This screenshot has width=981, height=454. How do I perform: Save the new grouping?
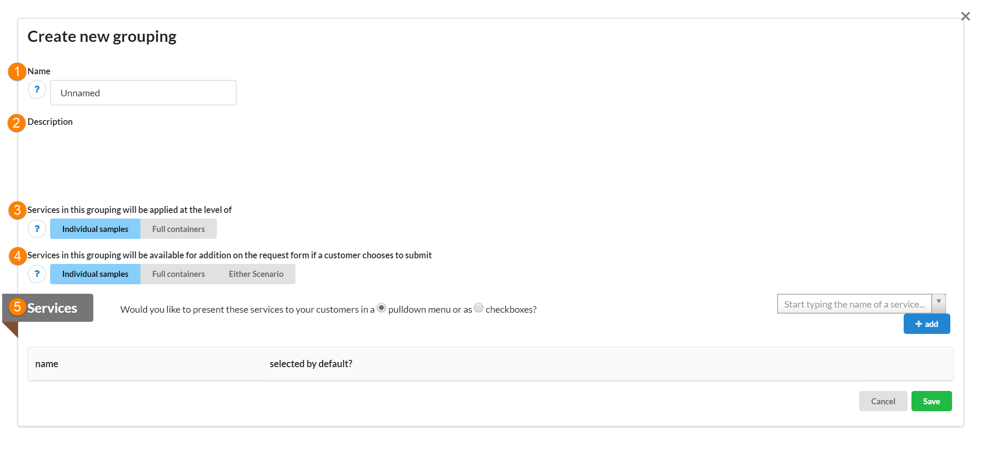[x=931, y=401]
